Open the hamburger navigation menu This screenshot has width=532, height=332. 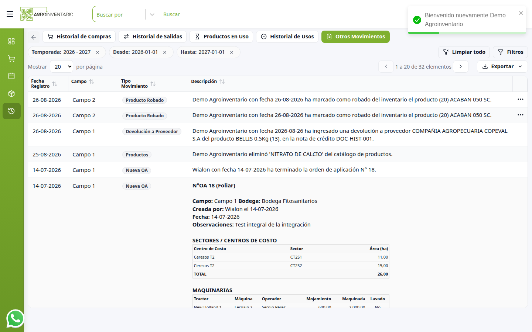tap(10, 14)
